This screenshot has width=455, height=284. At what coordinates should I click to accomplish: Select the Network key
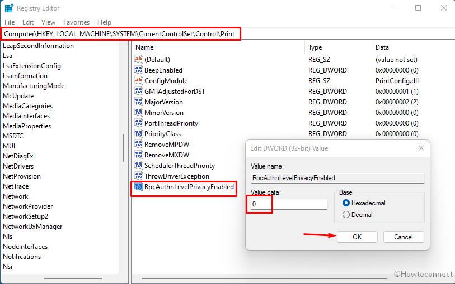(x=15, y=196)
